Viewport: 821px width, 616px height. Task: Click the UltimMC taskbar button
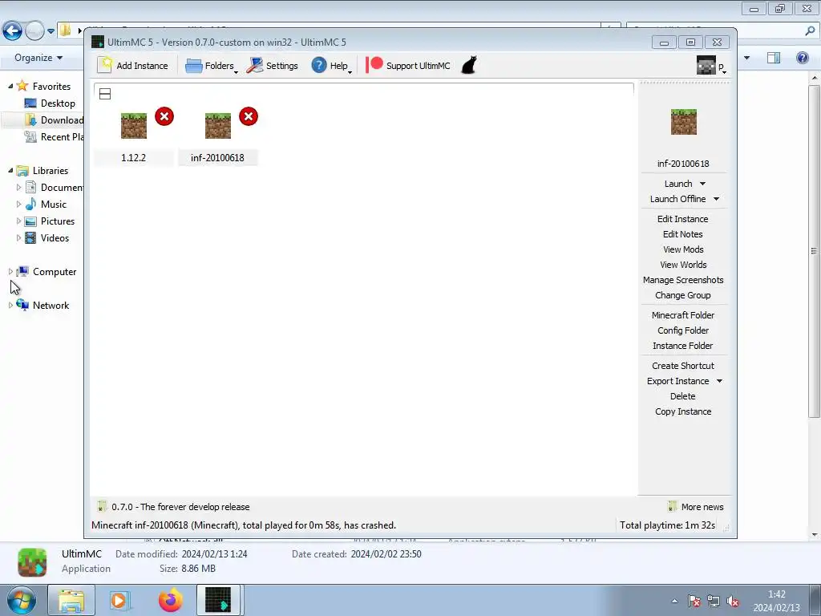coord(218,600)
